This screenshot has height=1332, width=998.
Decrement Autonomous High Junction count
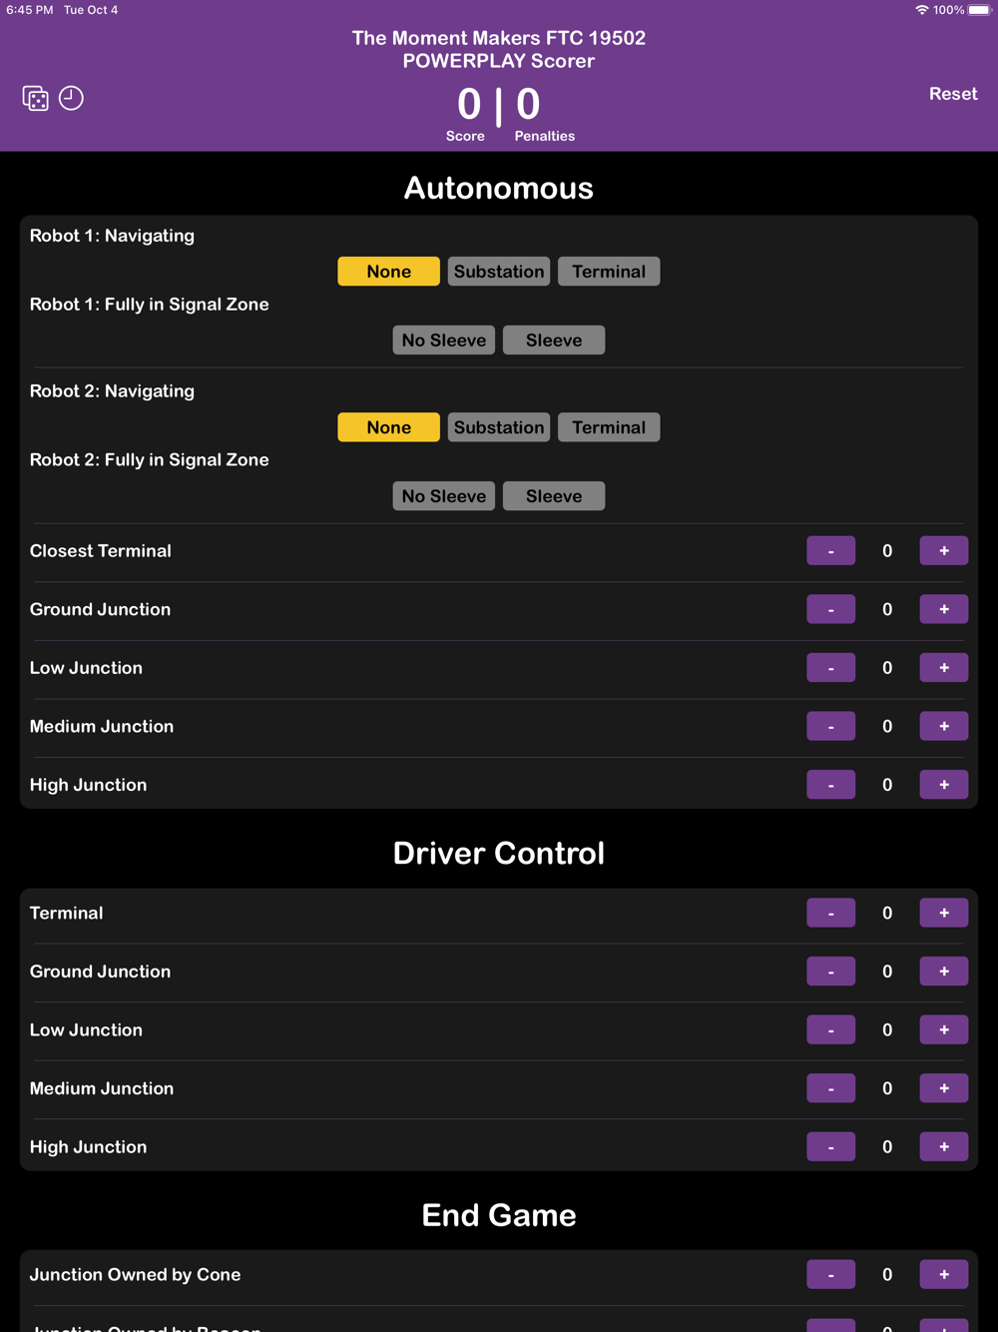831,785
